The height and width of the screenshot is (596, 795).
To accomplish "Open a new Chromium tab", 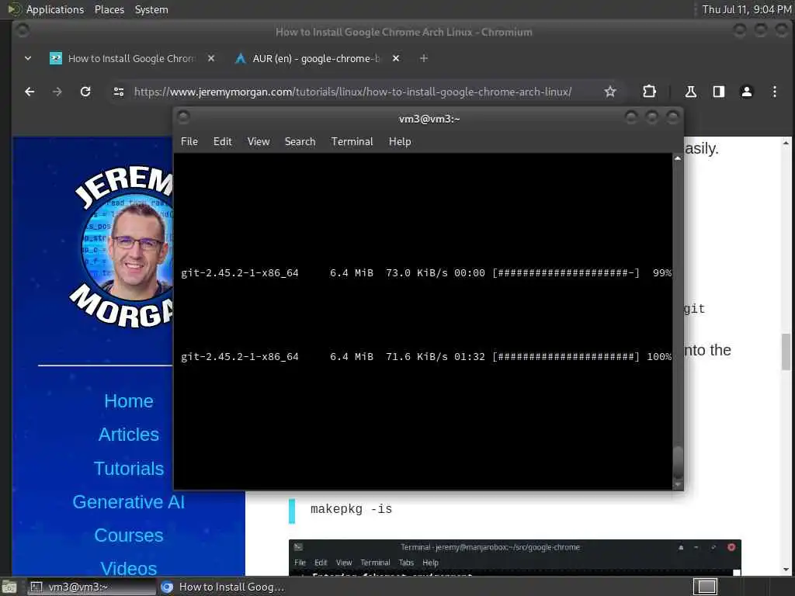I will (424, 59).
